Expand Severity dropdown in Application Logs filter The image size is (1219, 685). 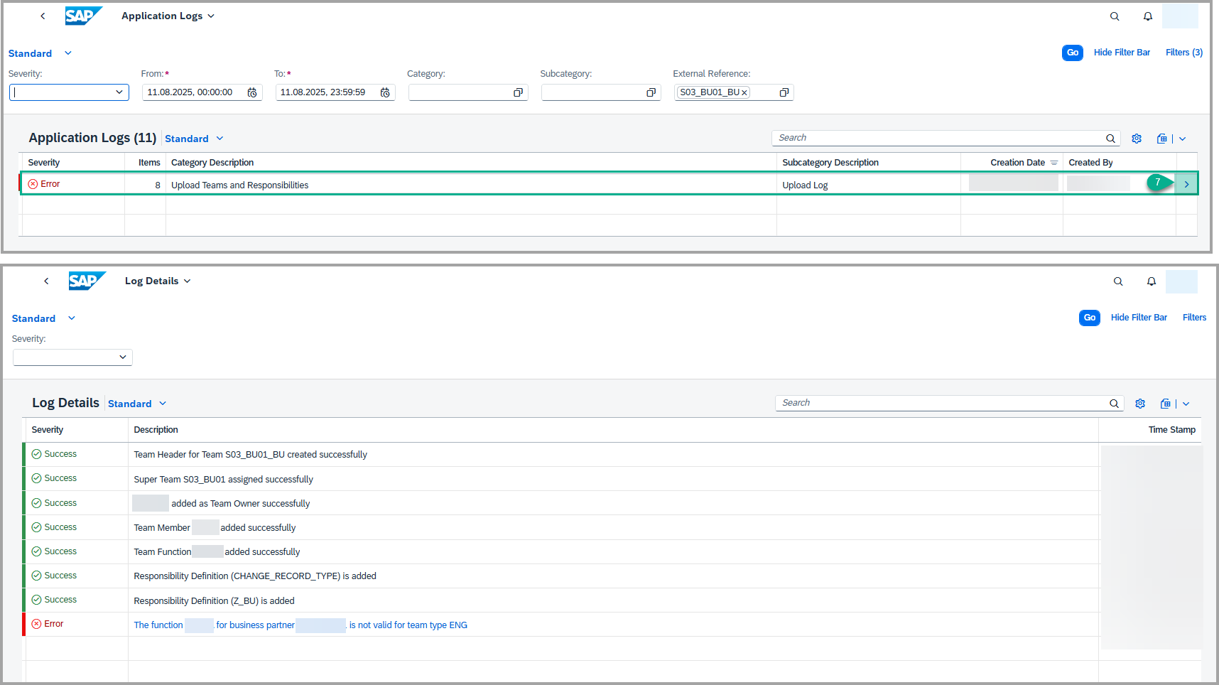coord(119,92)
